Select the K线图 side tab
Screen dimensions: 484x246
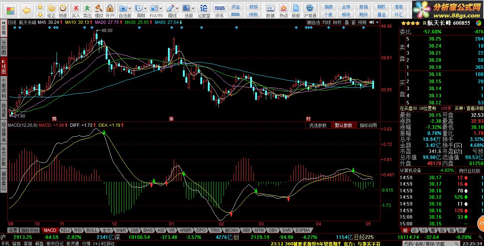tap(4, 67)
